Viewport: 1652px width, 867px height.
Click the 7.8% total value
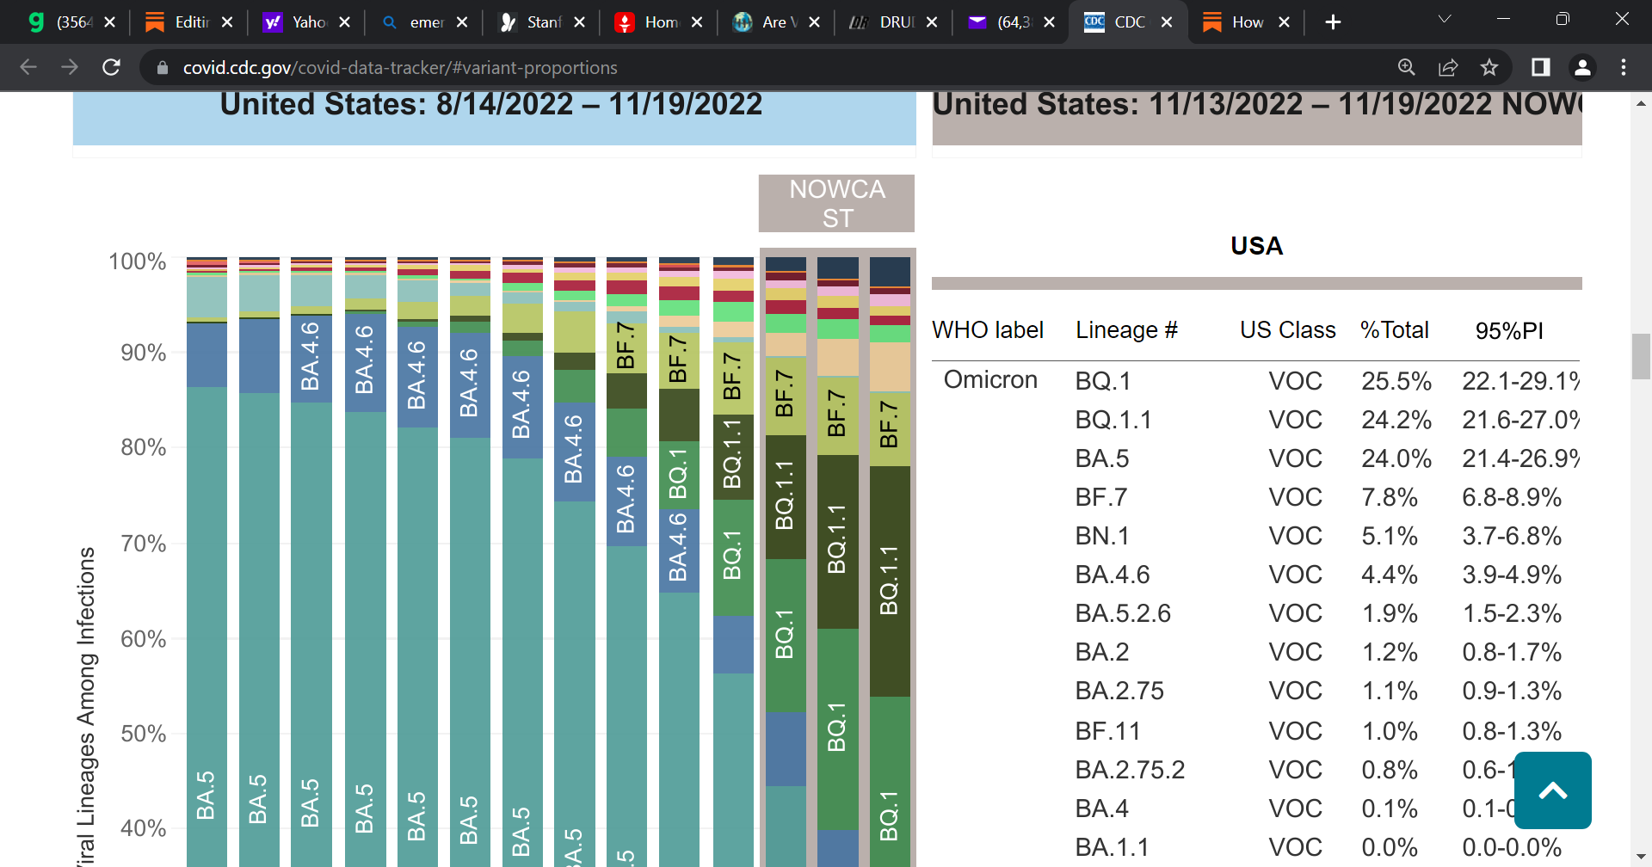click(x=1390, y=497)
